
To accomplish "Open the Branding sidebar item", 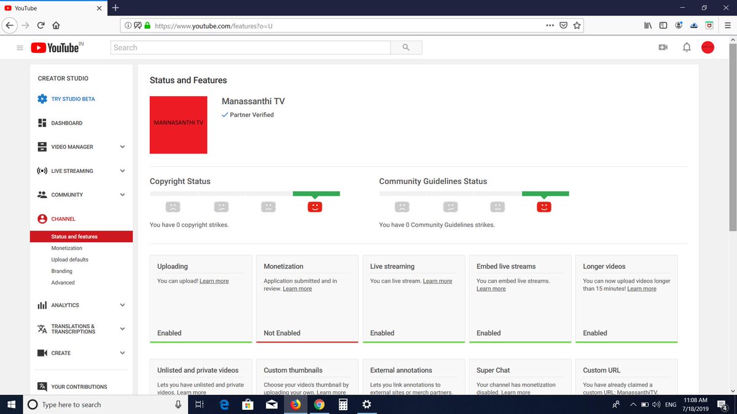I will click(61, 271).
